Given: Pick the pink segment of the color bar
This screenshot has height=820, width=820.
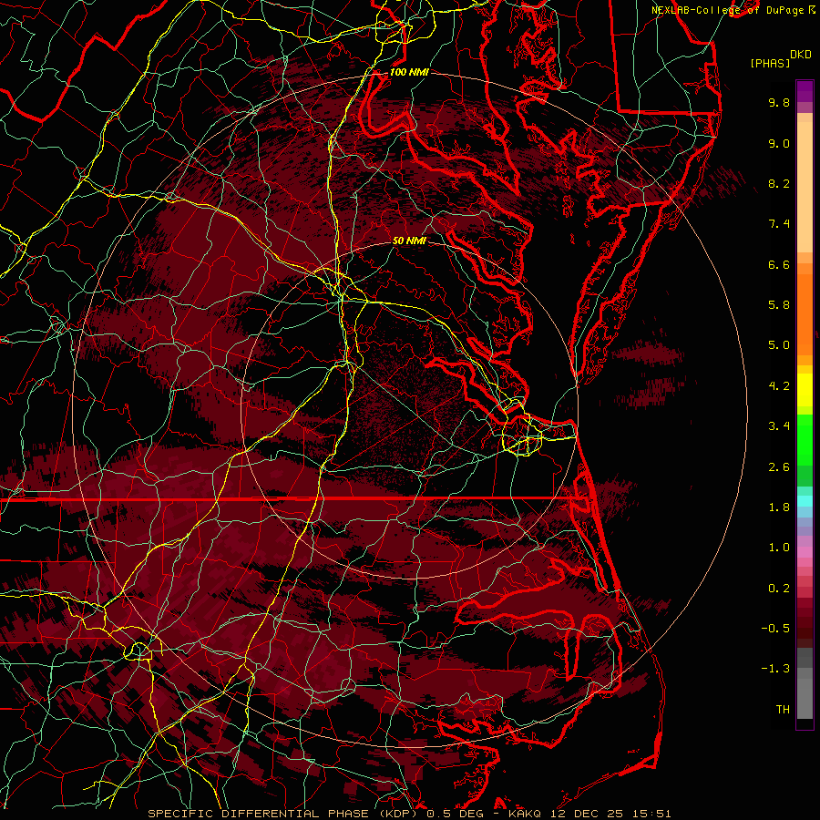Looking at the screenshot, I should (x=805, y=552).
